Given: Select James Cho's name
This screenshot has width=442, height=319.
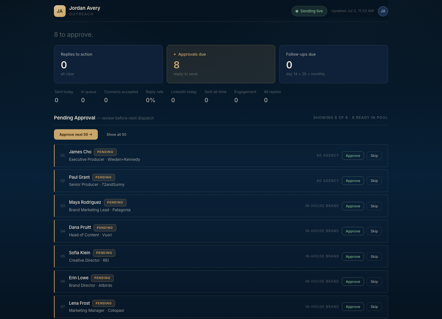Looking at the screenshot, I should click(x=80, y=152).
